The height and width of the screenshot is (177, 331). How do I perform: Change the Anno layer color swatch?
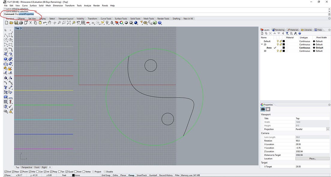(x=284, y=47)
